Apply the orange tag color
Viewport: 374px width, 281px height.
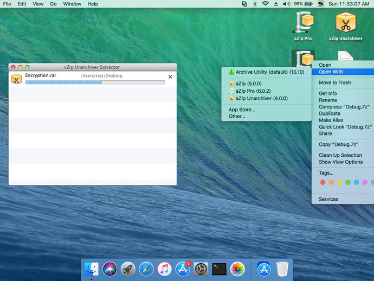tap(331, 182)
